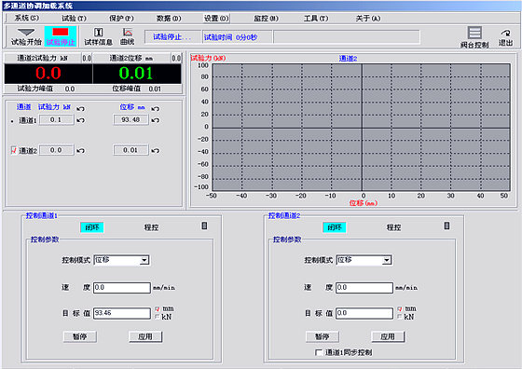Click the 退出 exit icon
522x369 pixels.
click(505, 37)
